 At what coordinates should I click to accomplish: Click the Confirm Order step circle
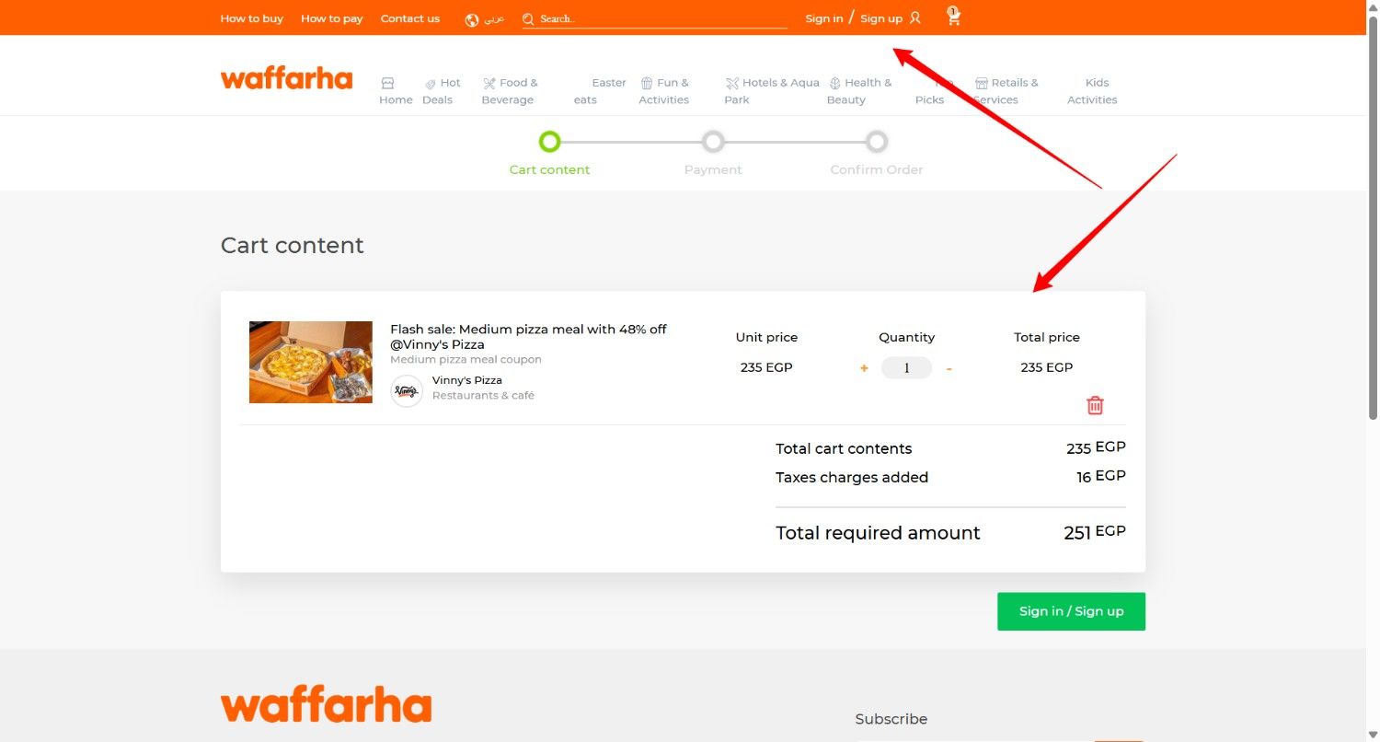click(877, 142)
